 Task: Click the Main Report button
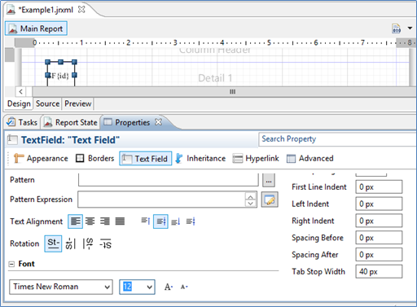click(36, 29)
